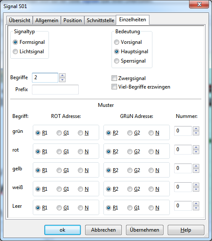Choose Vorsignal as the Bedeutung
This screenshot has height=241, width=212.
(128, 42)
